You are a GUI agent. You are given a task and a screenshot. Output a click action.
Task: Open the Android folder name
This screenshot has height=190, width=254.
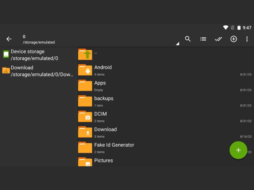coord(103,67)
